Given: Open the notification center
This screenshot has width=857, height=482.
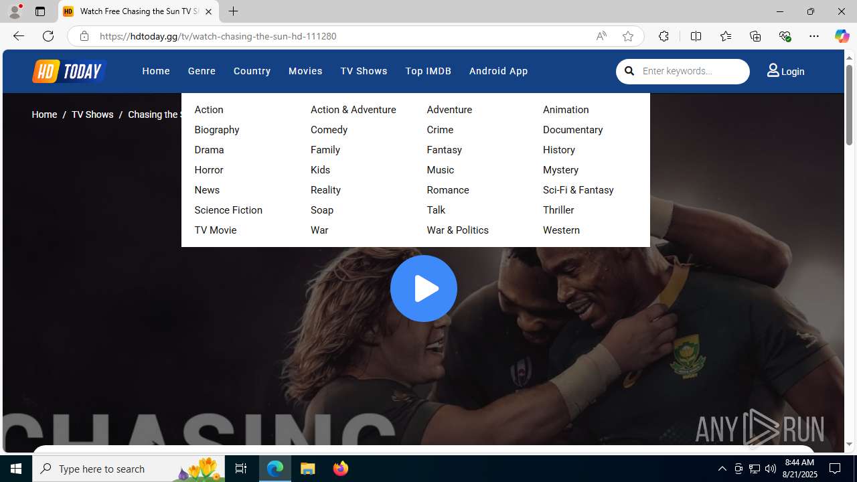Looking at the screenshot, I should coord(836,469).
